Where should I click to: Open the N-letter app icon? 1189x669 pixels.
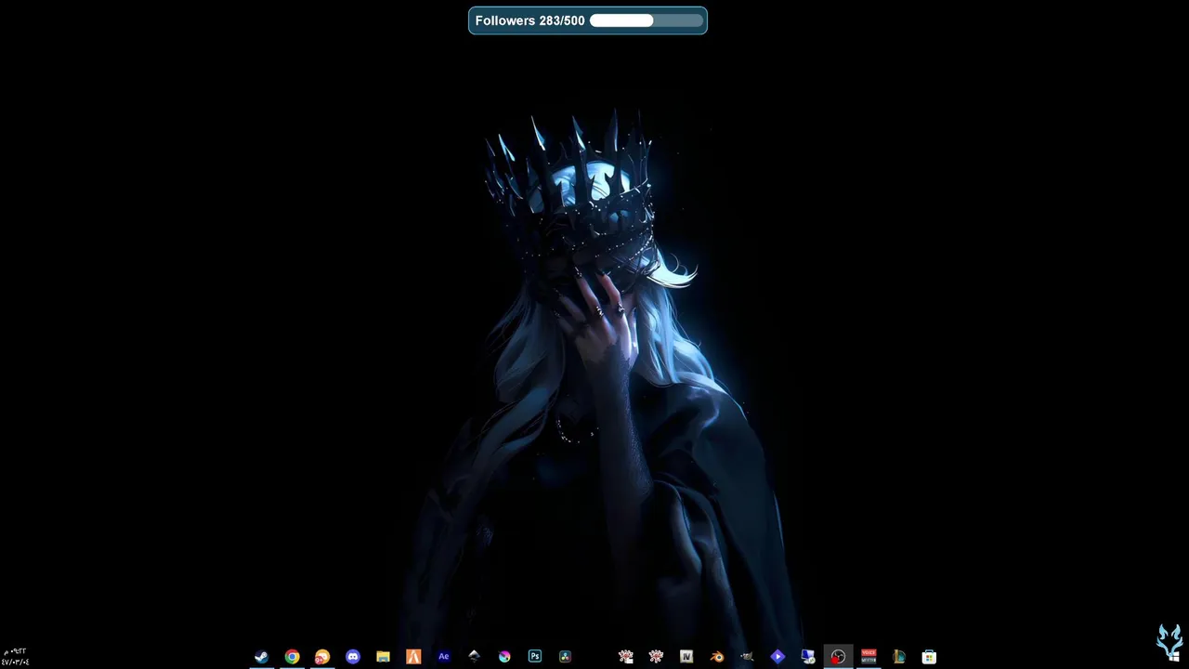point(686,656)
